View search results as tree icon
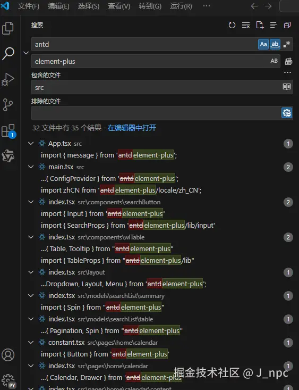This screenshot has width=299, height=390. coord(274,25)
